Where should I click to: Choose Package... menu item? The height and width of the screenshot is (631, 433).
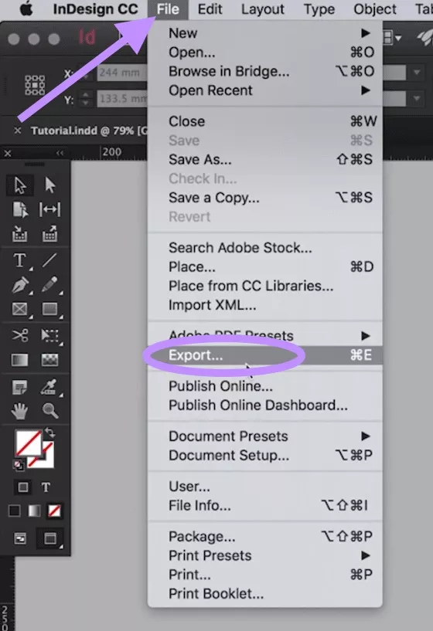[x=265, y=537]
